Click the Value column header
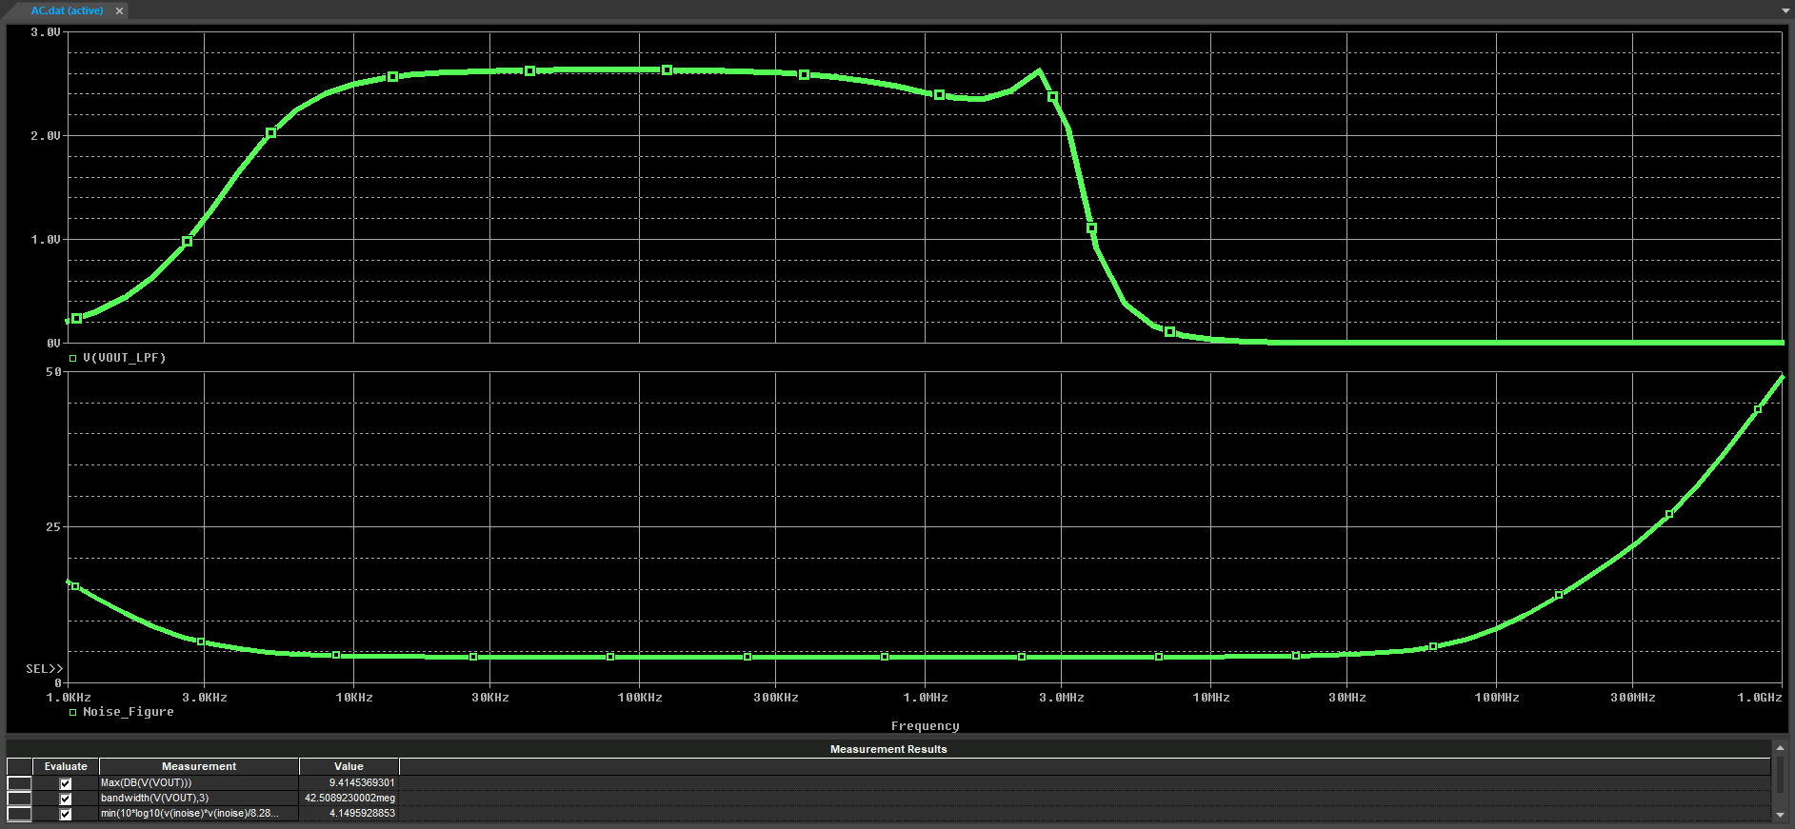 pos(349,766)
